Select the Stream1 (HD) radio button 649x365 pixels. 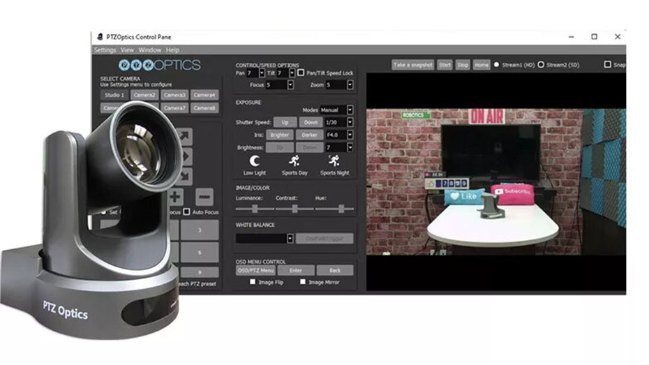click(497, 65)
